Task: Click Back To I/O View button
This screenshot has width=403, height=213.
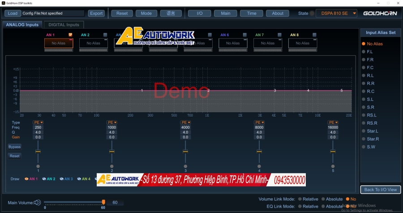Action: [380, 190]
